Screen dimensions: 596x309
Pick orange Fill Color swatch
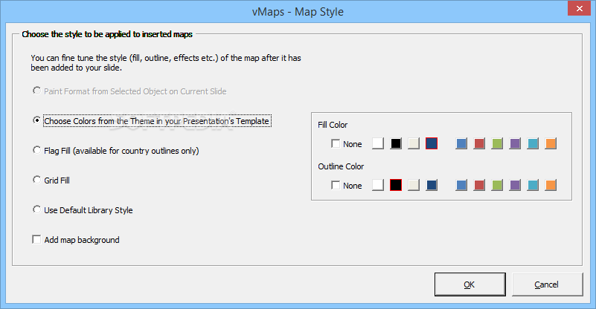coord(551,143)
